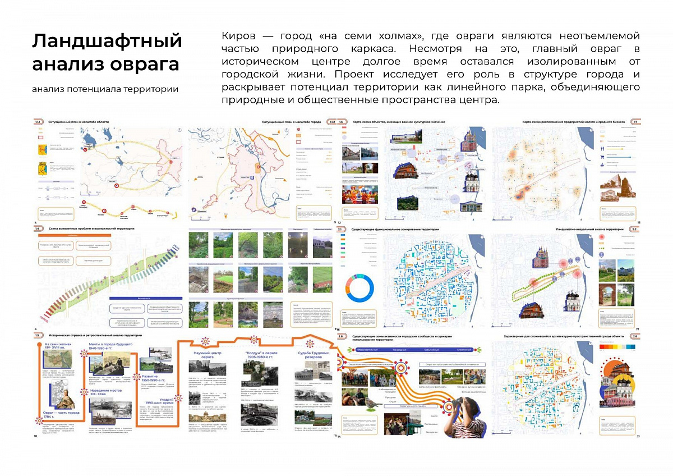Click the brown business buildings illustration in panel 1.7
The width and height of the screenshot is (673, 476).
(x=618, y=188)
